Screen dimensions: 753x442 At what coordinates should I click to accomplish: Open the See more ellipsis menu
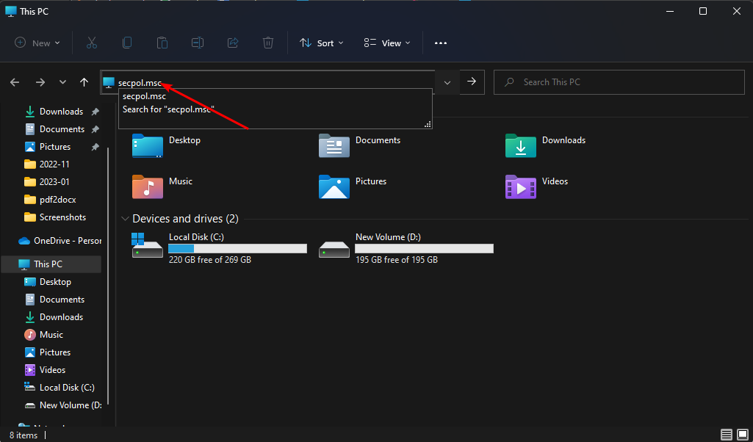(440, 43)
